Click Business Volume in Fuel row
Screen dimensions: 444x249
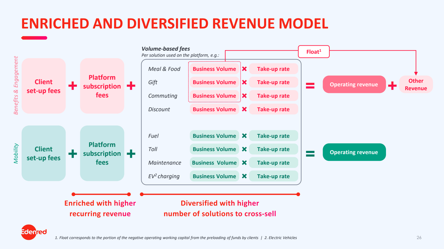215,136
